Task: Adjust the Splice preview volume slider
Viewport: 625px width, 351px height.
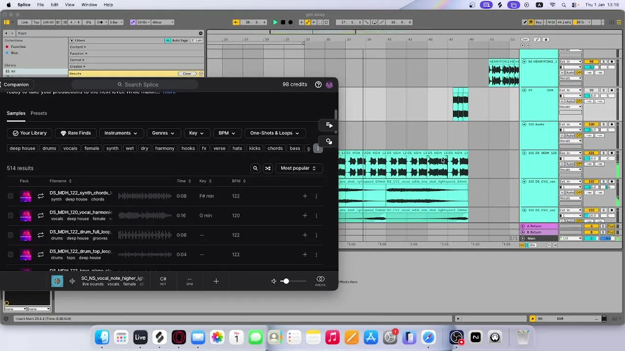Action: [x=292, y=281]
